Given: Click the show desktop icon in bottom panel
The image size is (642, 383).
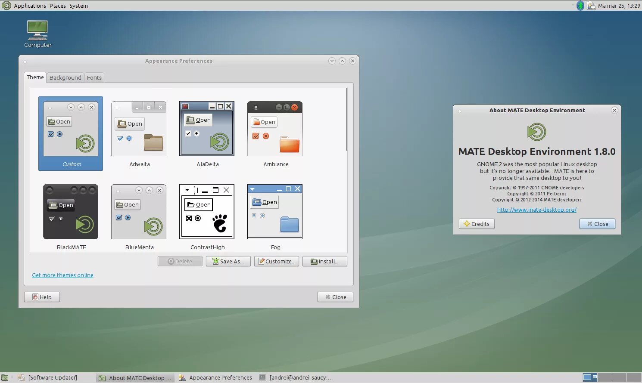Looking at the screenshot, I should click(x=5, y=377).
